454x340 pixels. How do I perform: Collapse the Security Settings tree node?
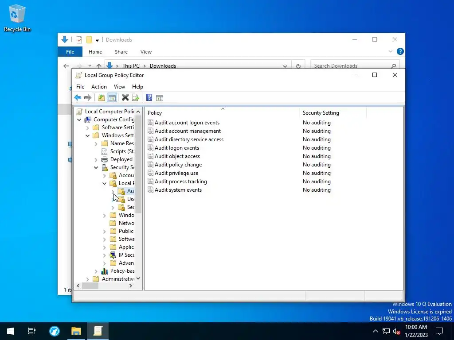point(96,167)
